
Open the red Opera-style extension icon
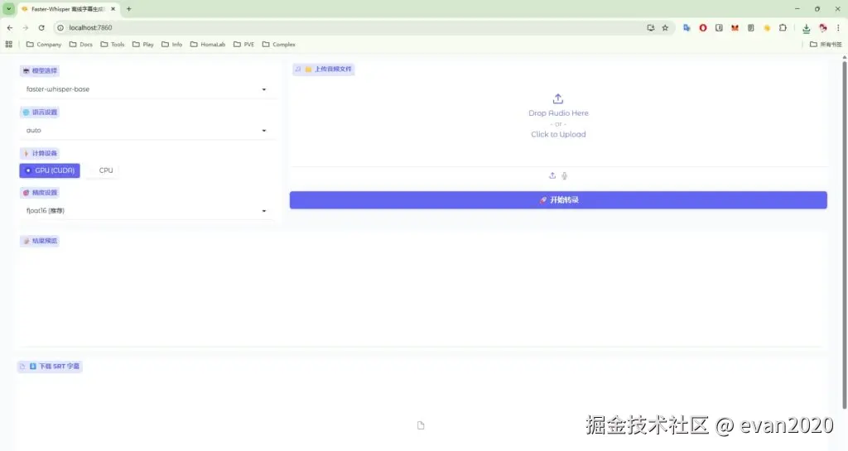click(x=703, y=27)
